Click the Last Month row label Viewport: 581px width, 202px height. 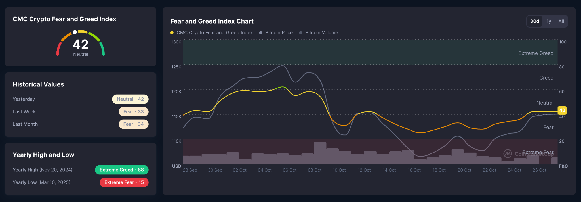25,124
